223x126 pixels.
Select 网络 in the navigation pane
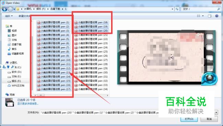[10, 95]
